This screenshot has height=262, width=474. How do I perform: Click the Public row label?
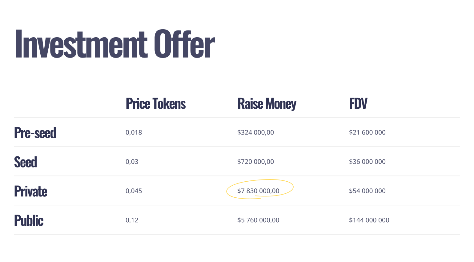[x=29, y=221]
